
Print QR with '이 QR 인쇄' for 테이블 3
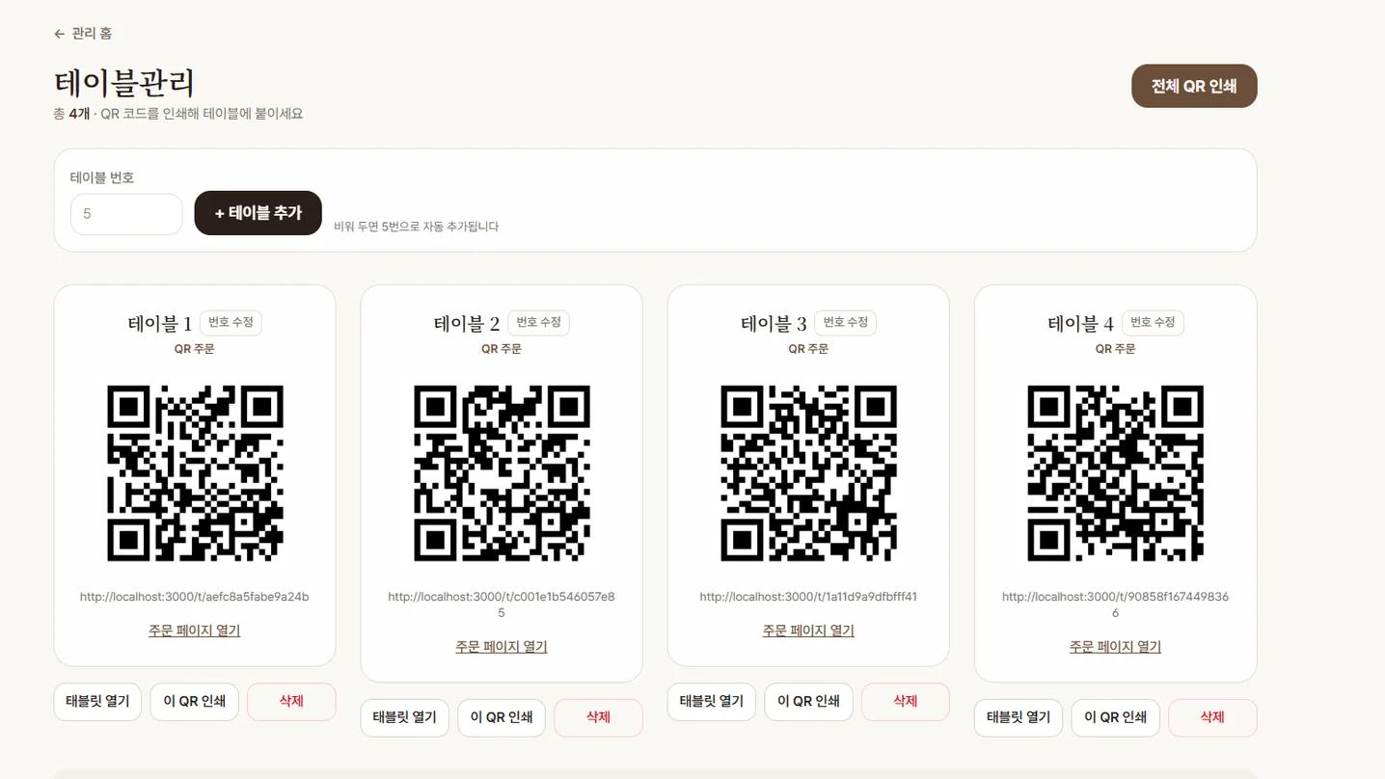click(808, 702)
